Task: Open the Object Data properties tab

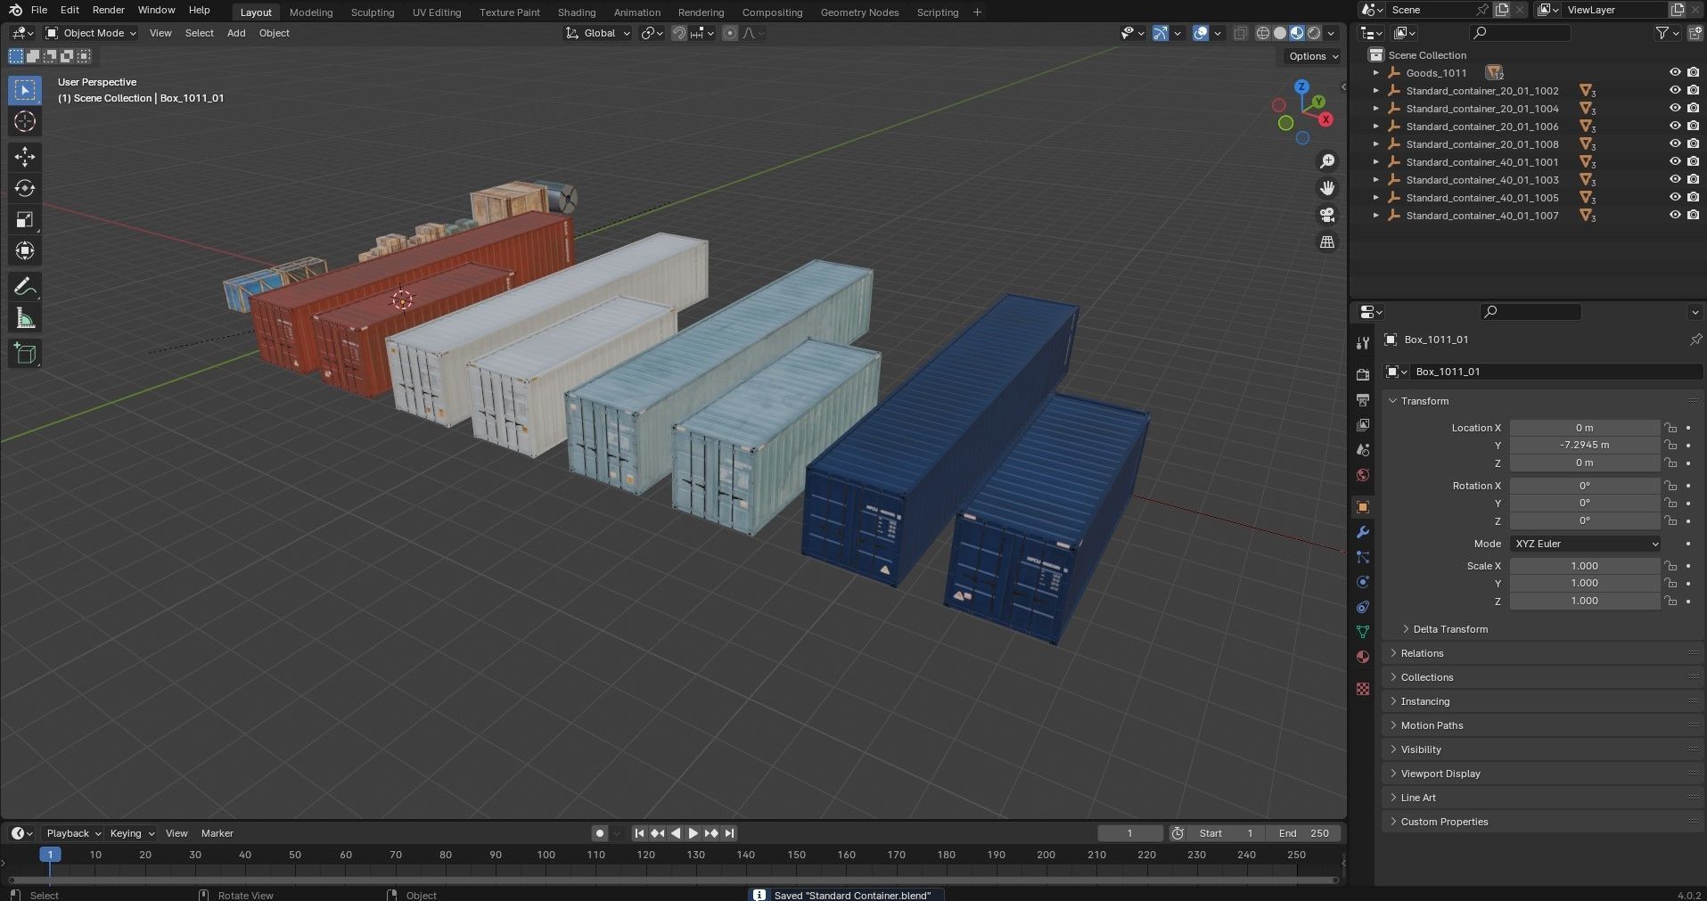Action: point(1362,632)
